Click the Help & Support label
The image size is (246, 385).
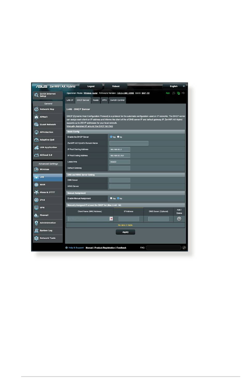pos(76,248)
